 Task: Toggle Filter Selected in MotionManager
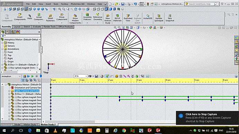click(x=35, y=80)
